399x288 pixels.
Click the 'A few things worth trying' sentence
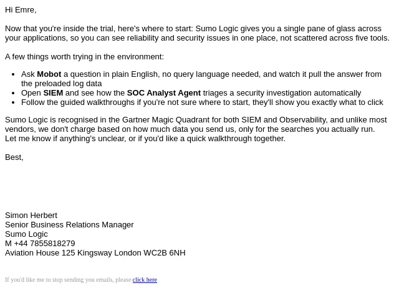click(x=85, y=57)
